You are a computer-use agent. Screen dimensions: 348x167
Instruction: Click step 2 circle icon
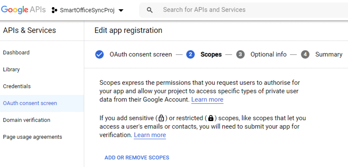(x=190, y=54)
